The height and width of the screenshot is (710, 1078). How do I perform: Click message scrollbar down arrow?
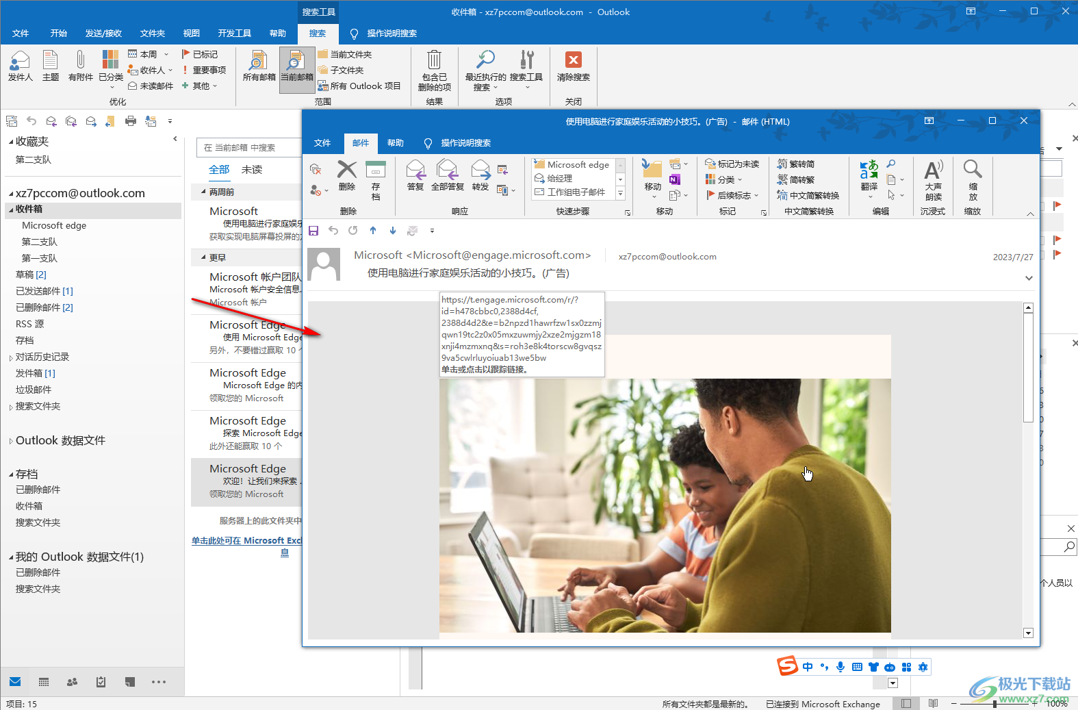coord(1028,633)
